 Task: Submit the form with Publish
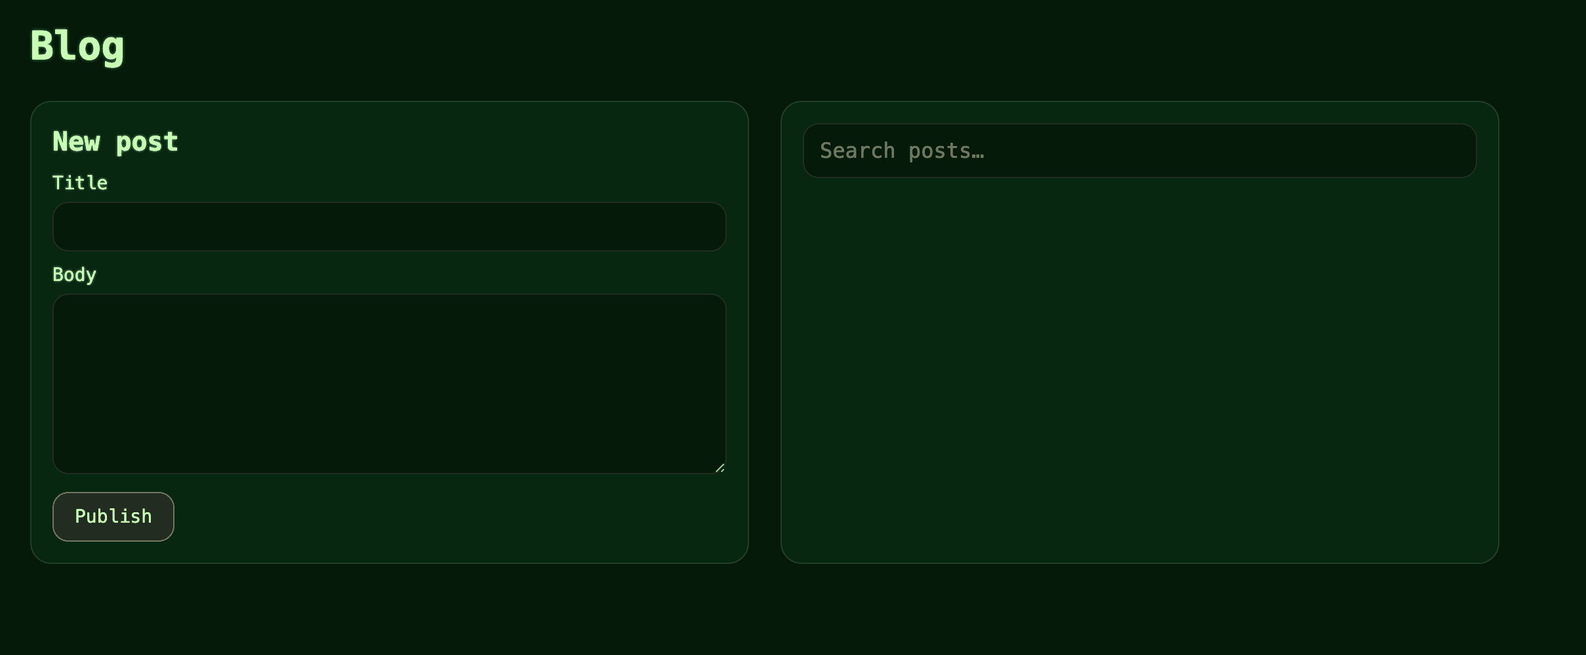[113, 517]
